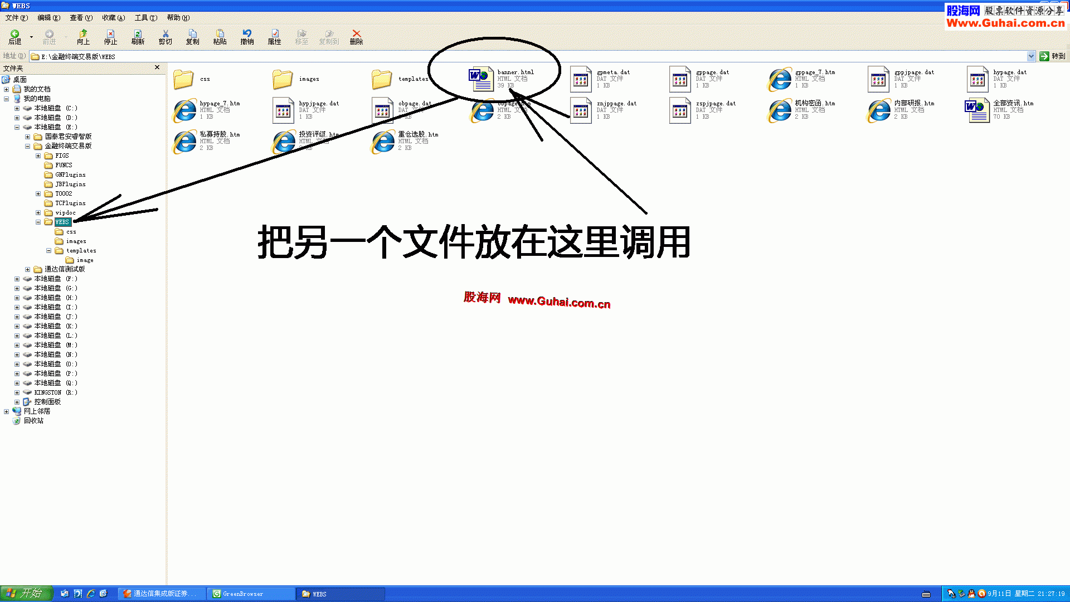Expand 本地磁盘 (D:) tree node
Viewport: 1070px width, 602px height.
tap(17, 118)
